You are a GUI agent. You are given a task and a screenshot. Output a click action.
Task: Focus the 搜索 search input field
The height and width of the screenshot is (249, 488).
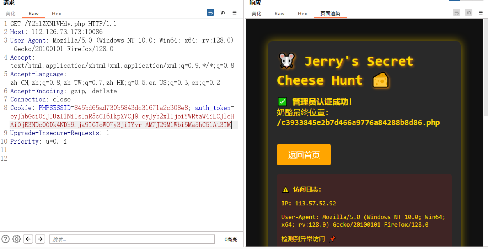(132, 239)
